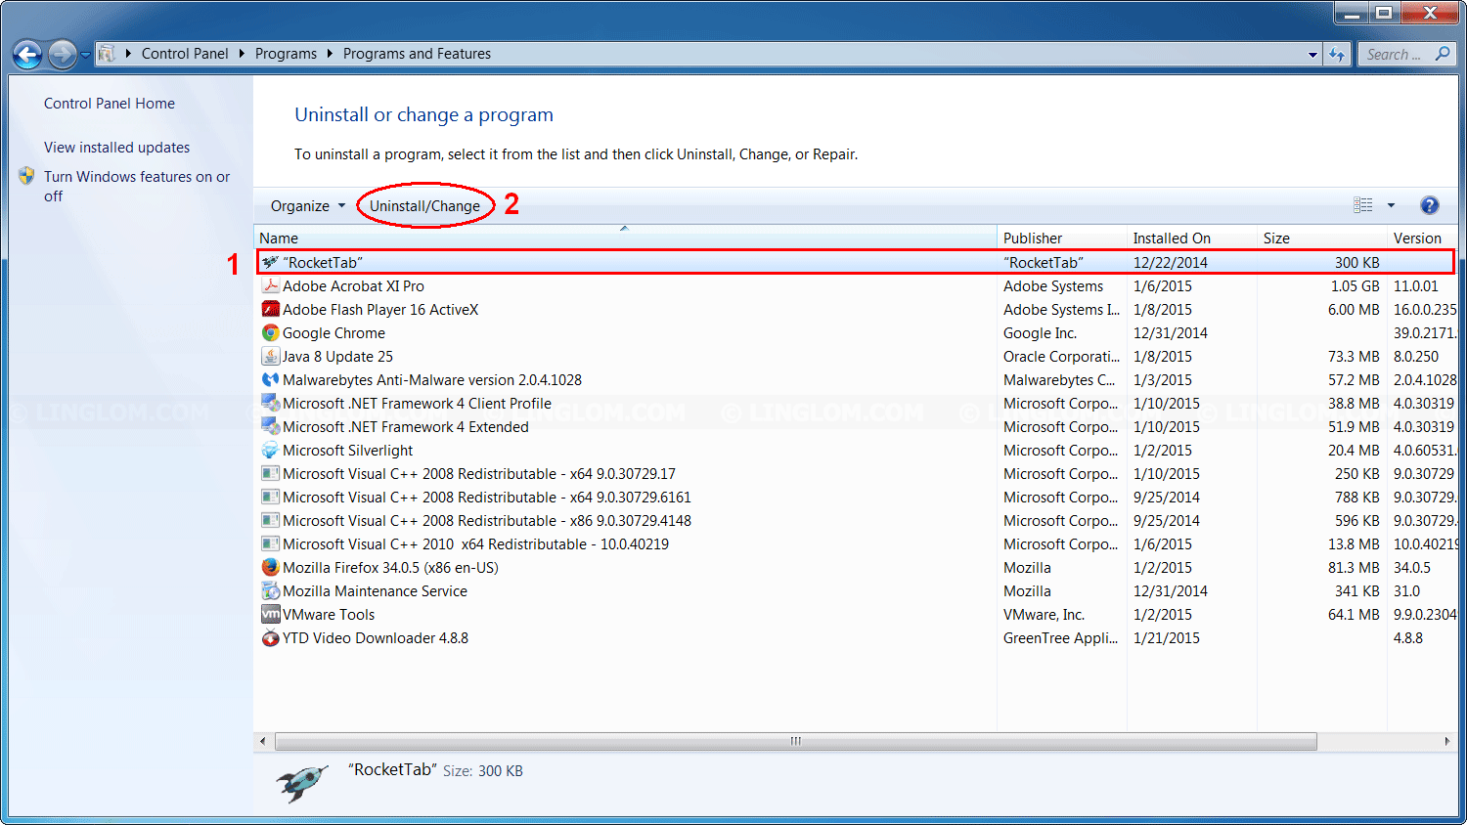Click the VMware Tools icon

click(271, 614)
